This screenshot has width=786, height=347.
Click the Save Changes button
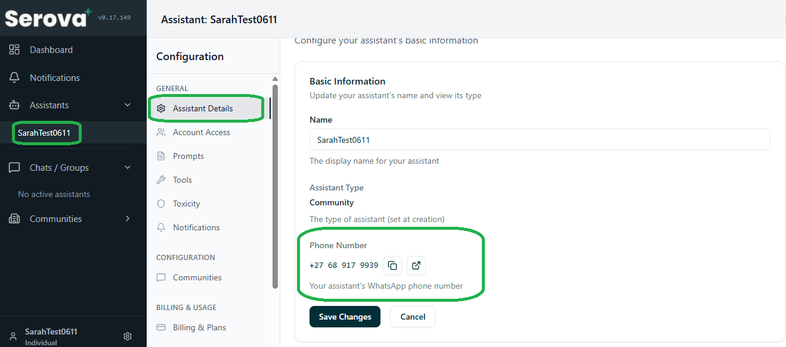345,317
